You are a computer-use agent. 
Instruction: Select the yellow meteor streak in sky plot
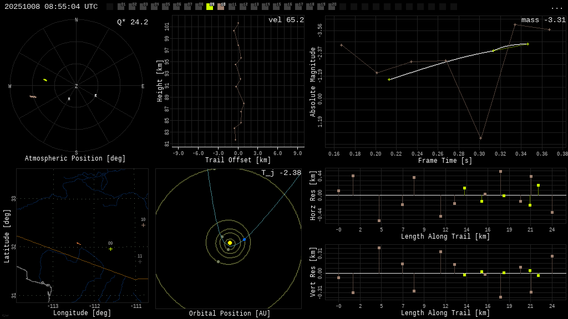coord(45,80)
